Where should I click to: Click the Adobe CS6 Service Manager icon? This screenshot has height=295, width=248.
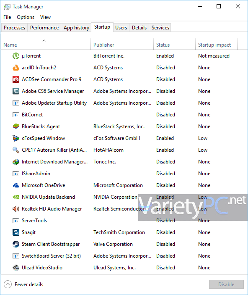pyautogui.click(x=16, y=91)
